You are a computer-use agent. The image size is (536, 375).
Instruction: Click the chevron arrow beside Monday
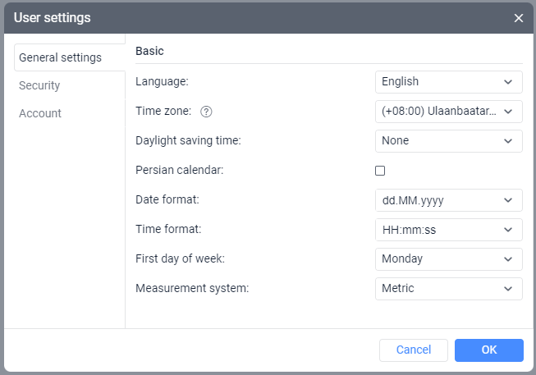[x=508, y=259]
